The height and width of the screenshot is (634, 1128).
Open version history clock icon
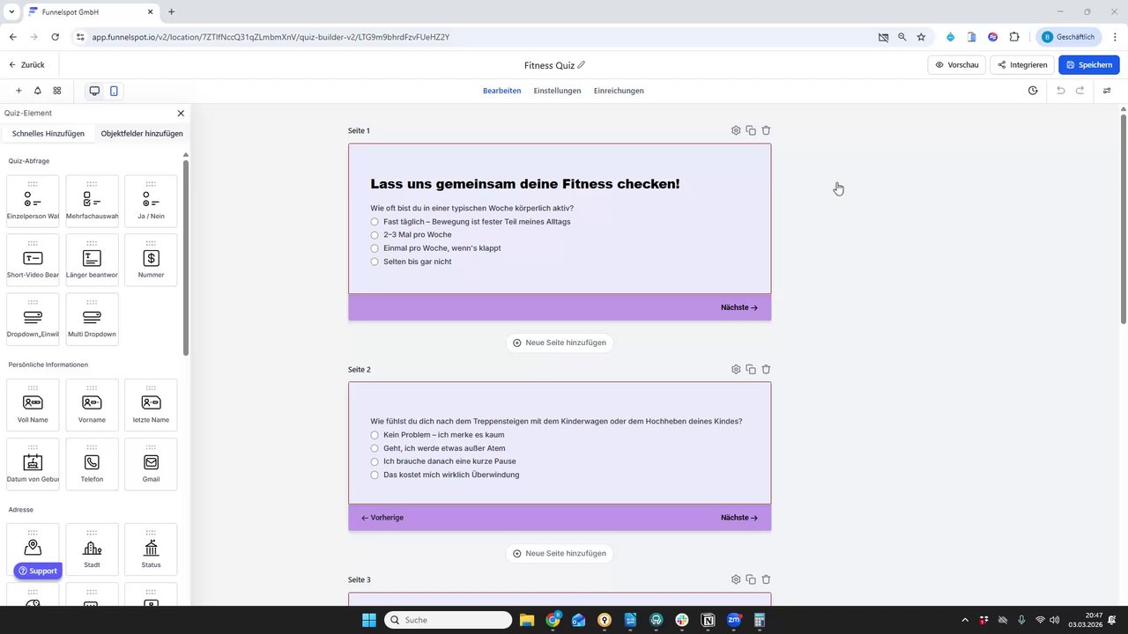(1033, 91)
